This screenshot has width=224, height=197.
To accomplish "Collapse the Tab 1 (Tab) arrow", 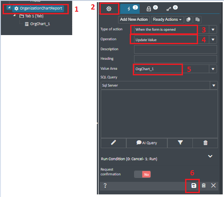I will coord(14,15).
